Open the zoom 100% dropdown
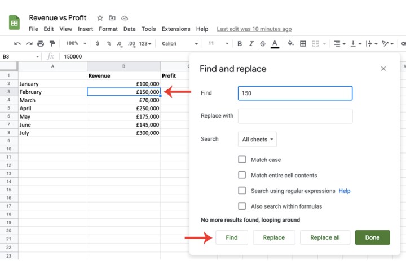 tap(76, 43)
